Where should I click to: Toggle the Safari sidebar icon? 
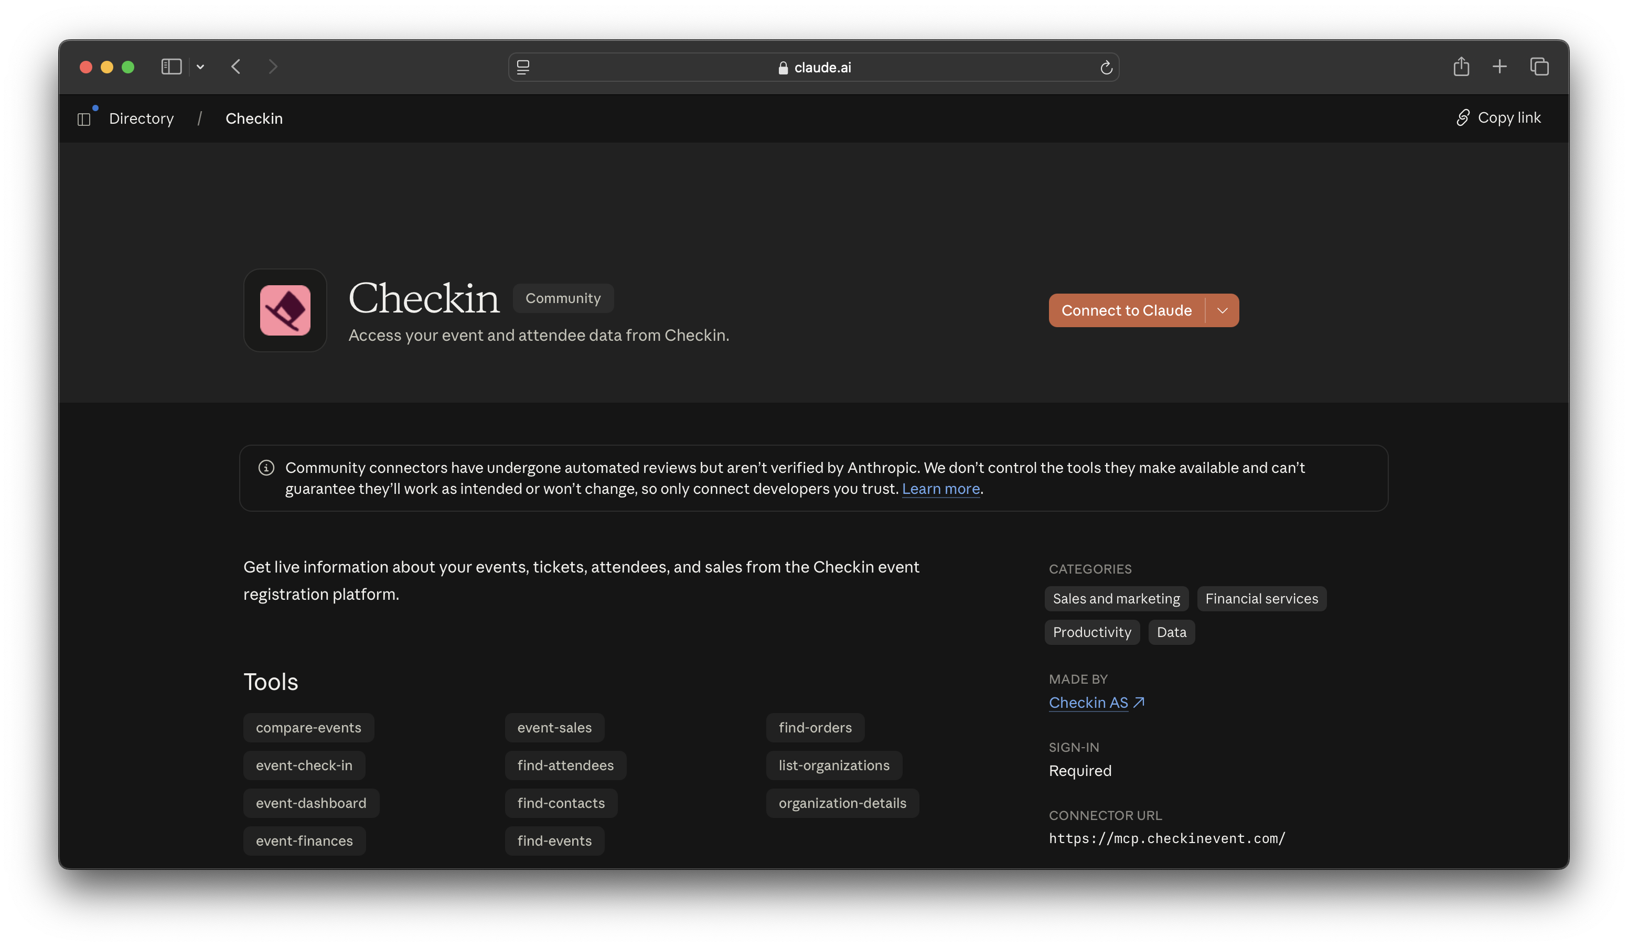171,67
